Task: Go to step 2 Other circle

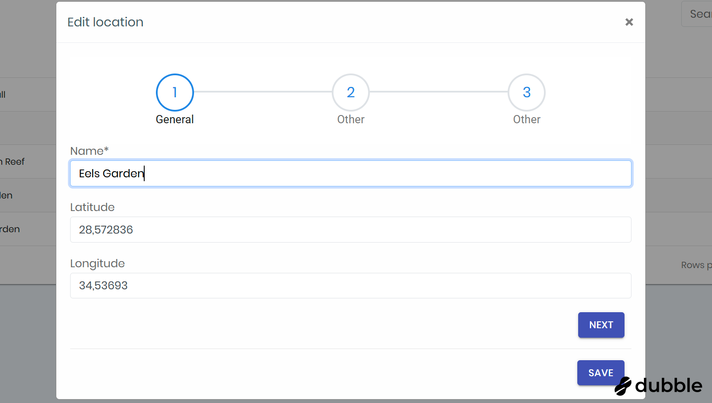Action: click(351, 92)
